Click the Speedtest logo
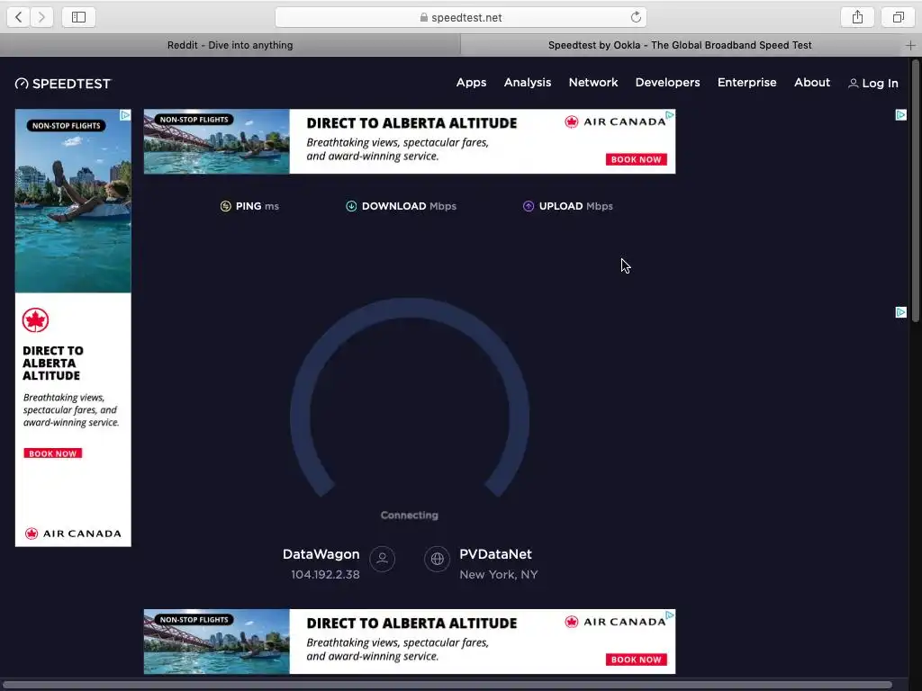Image resolution: width=922 pixels, height=691 pixels. (63, 84)
